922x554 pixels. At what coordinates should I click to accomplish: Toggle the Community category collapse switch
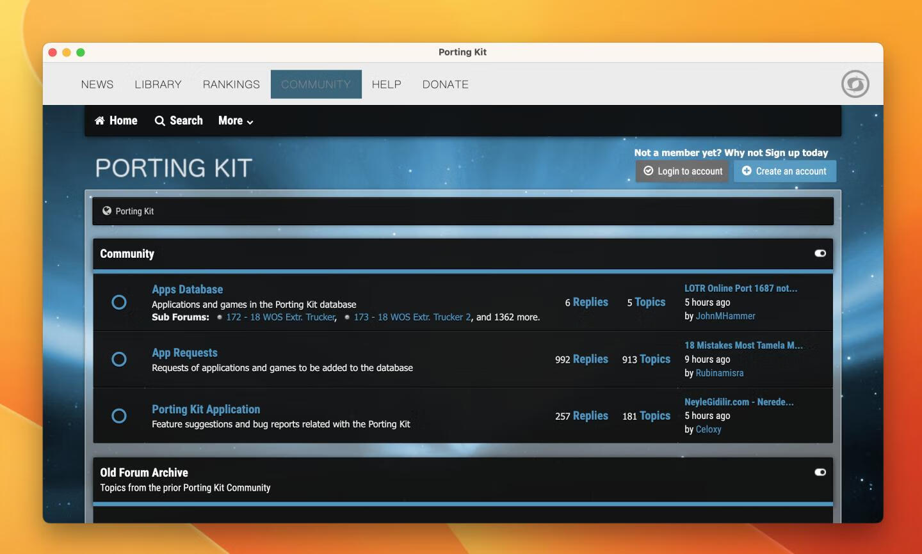pos(820,253)
